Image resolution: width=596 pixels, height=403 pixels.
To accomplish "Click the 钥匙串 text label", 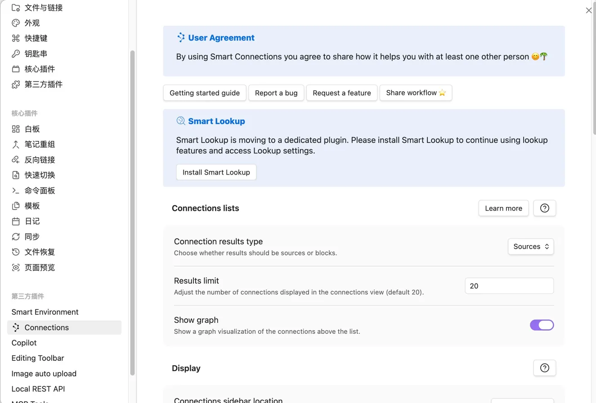I will [36, 54].
